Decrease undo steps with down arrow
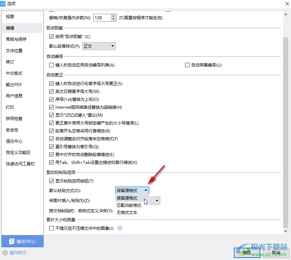 [114, 20]
